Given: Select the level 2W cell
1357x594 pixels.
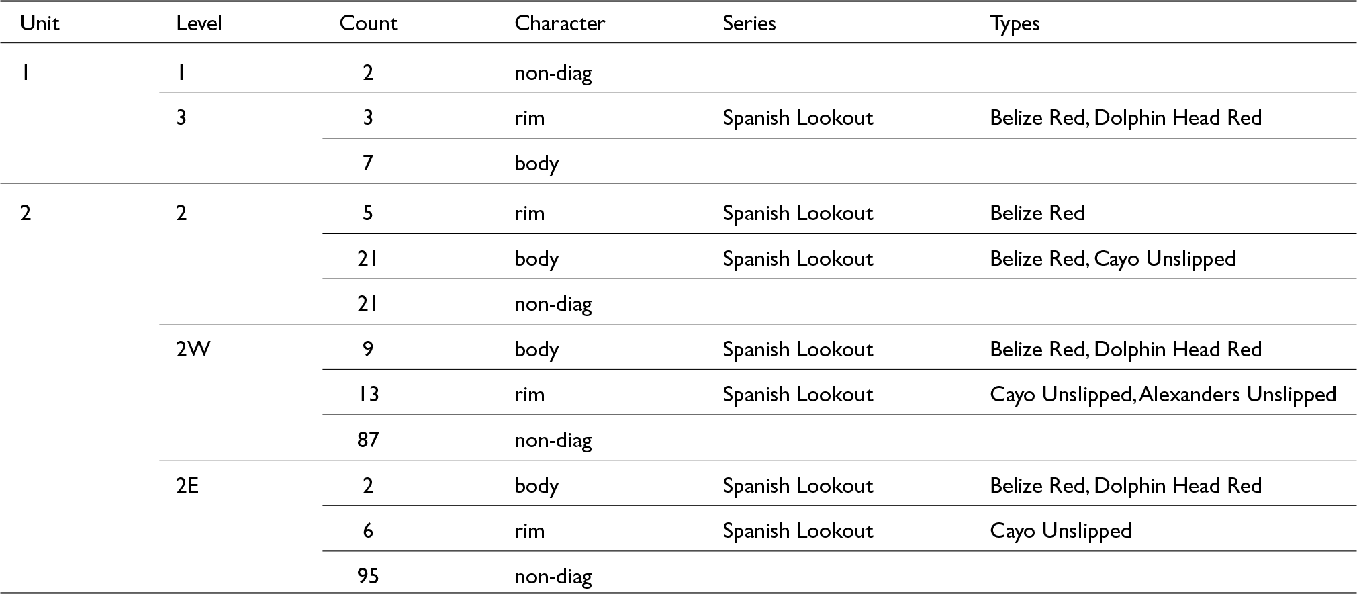Looking at the screenshot, I should pyautogui.click(x=193, y=349).
